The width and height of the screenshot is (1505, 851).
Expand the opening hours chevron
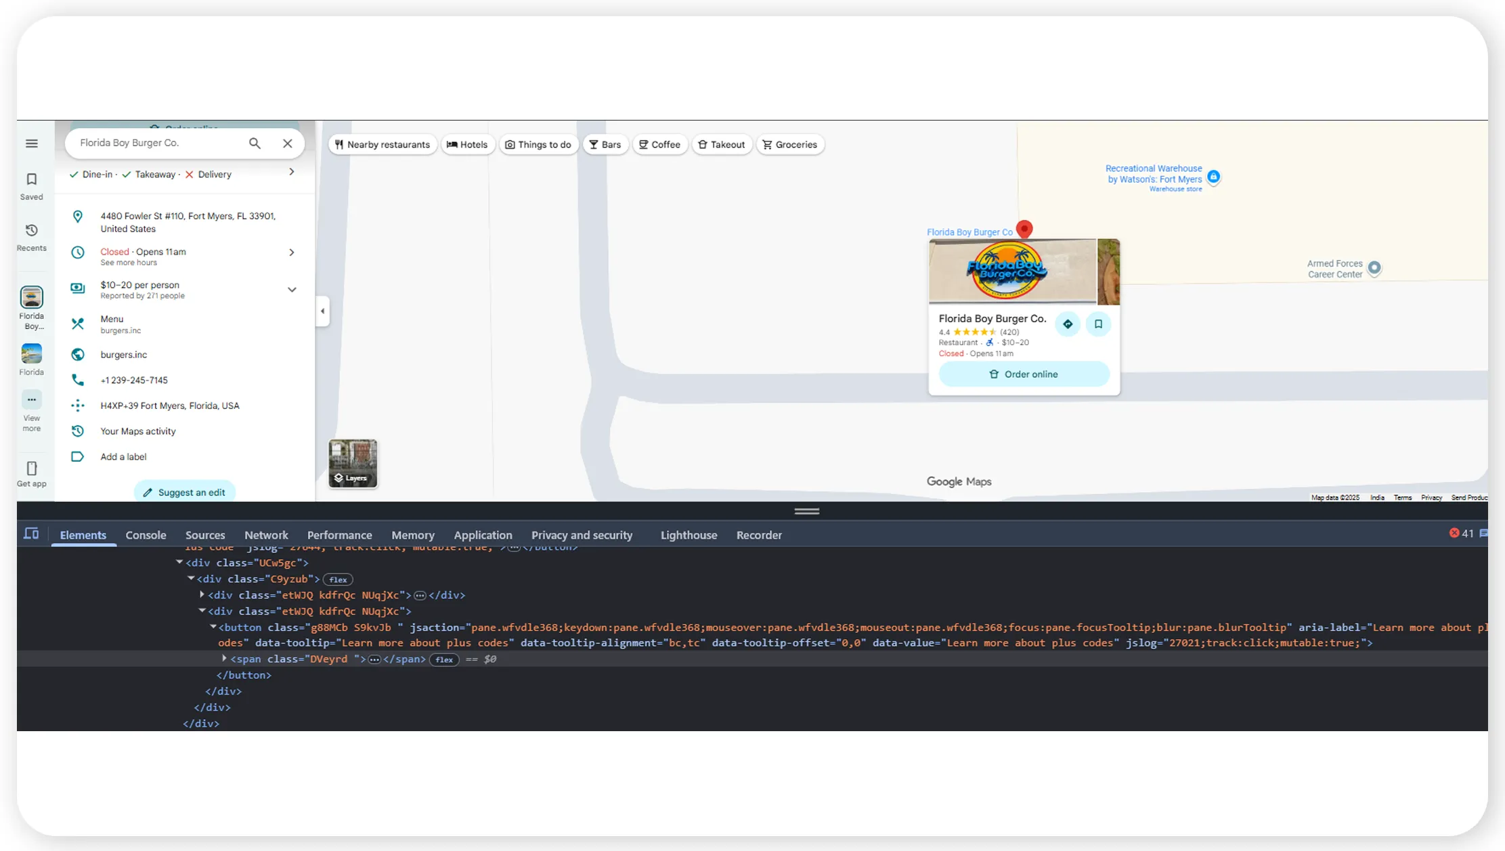292,253
